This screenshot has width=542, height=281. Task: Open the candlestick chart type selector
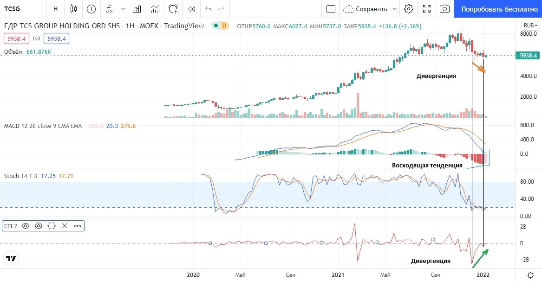73,9
